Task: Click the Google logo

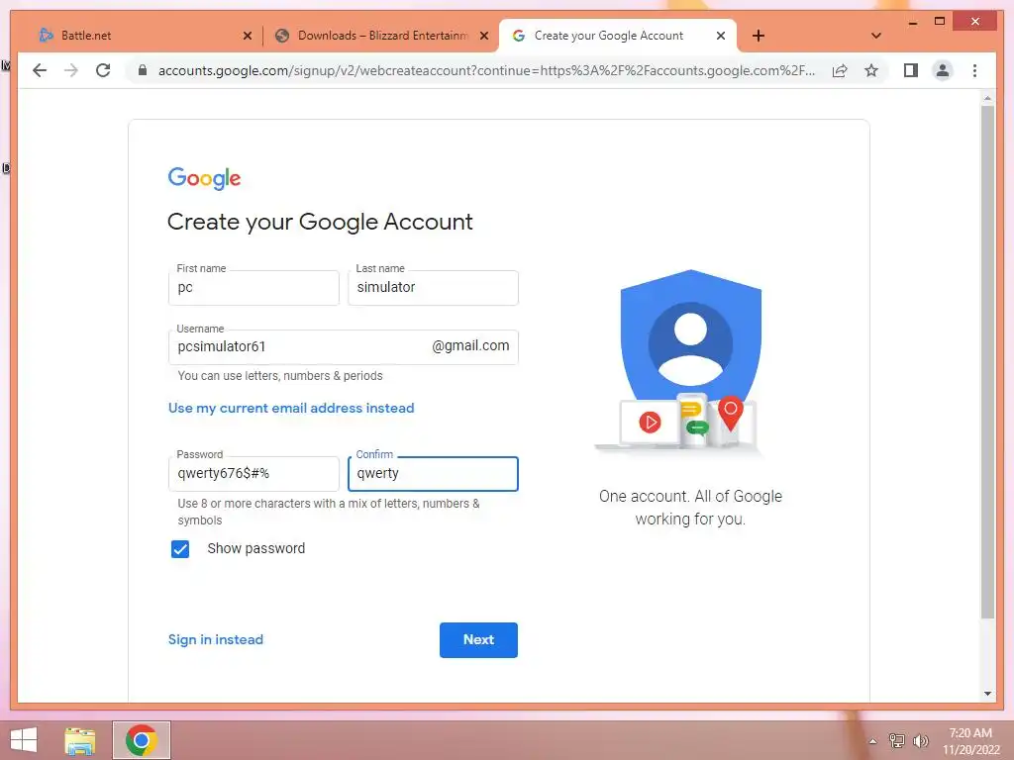Action: coord(204,178)
